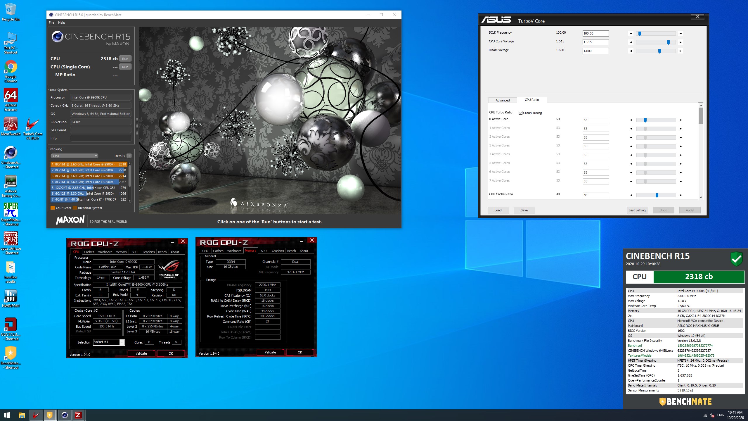Click CPU Core Voltage decrease arrow

[x=631, y=42]
